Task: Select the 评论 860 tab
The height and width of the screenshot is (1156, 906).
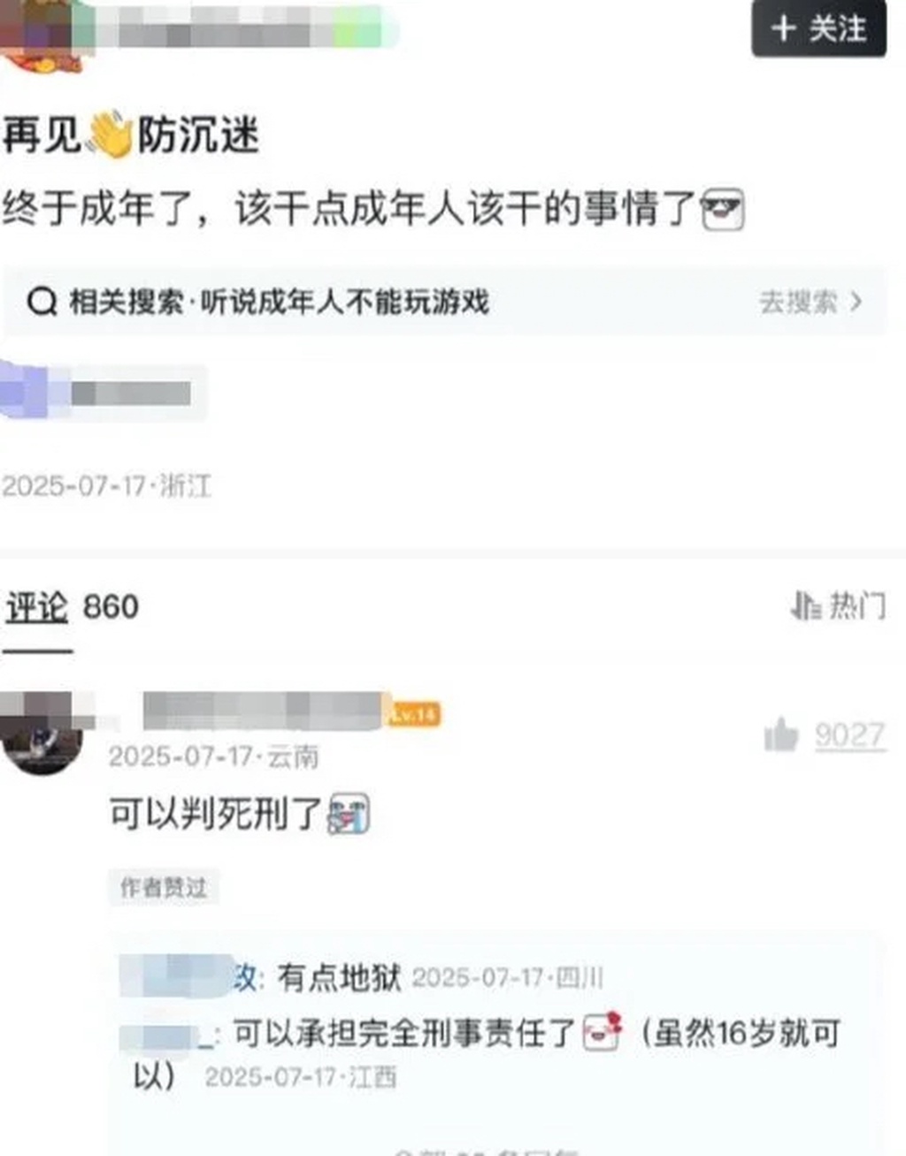Action: pyautogui.click(x=72, y=607)
